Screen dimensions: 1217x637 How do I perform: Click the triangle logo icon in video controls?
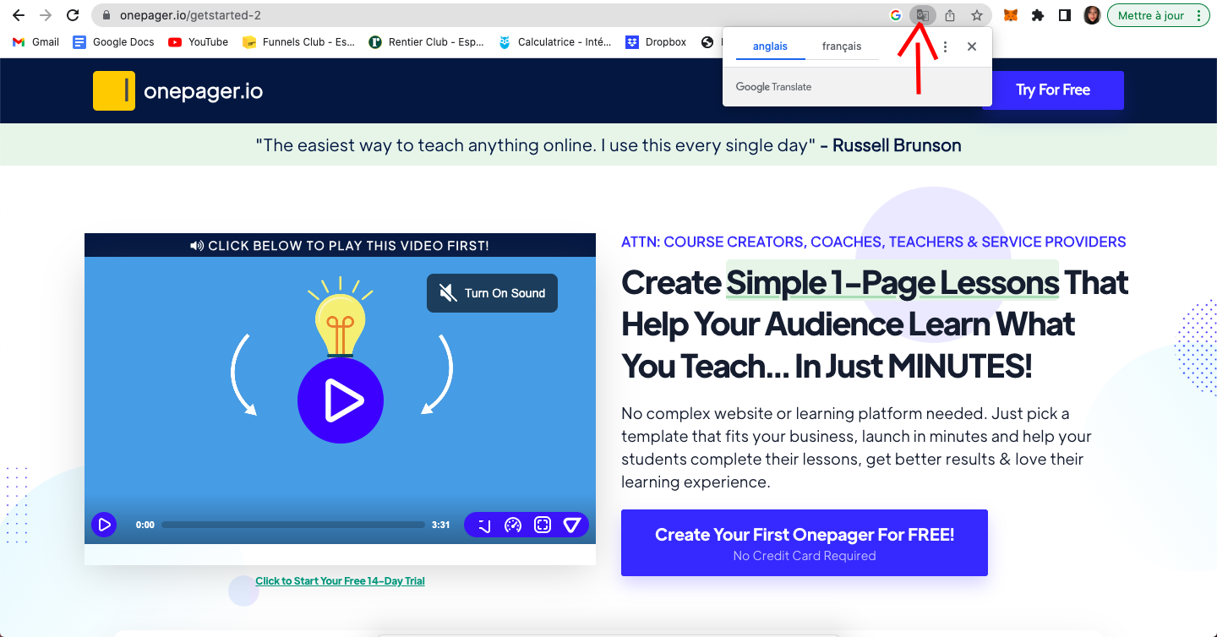(x=572, y=525)
